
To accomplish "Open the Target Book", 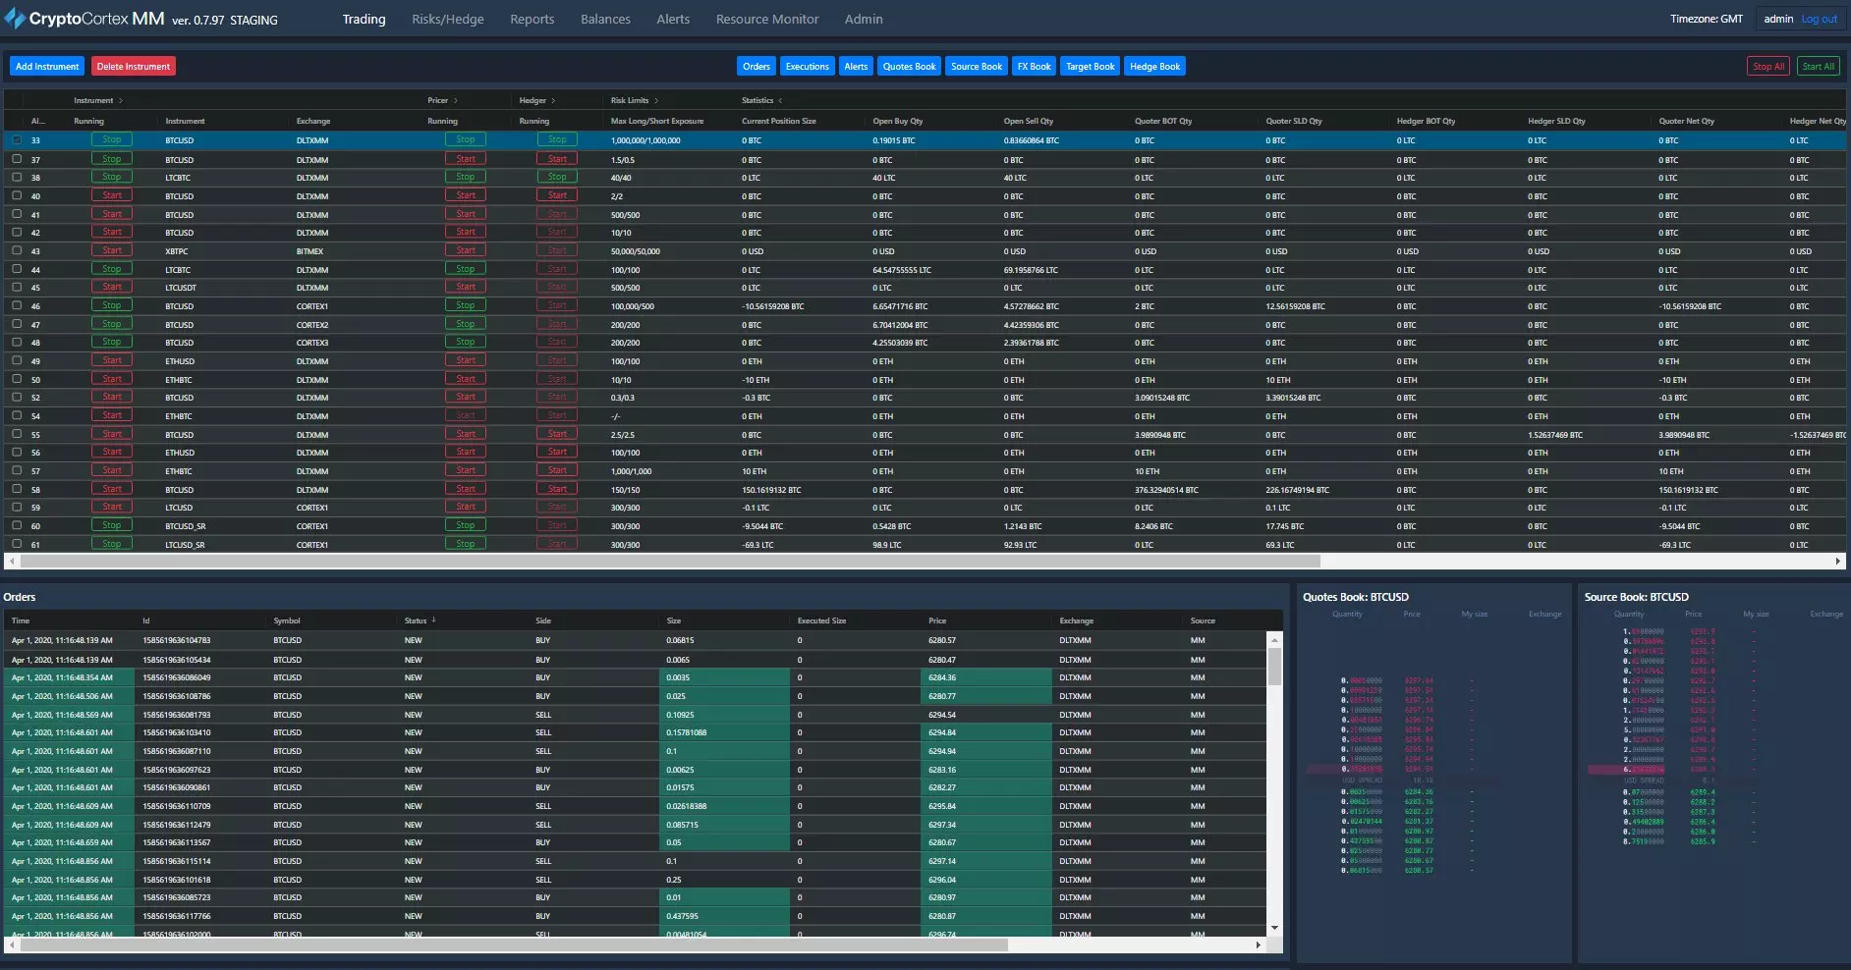I will [1091, 66].
